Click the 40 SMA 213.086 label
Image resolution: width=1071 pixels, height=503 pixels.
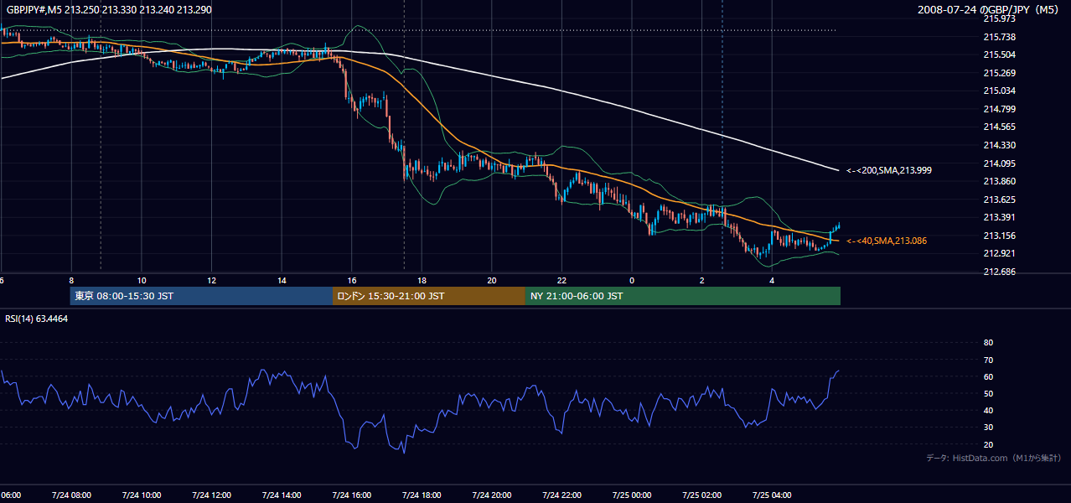pyautogui.click(x=887, y=241)
